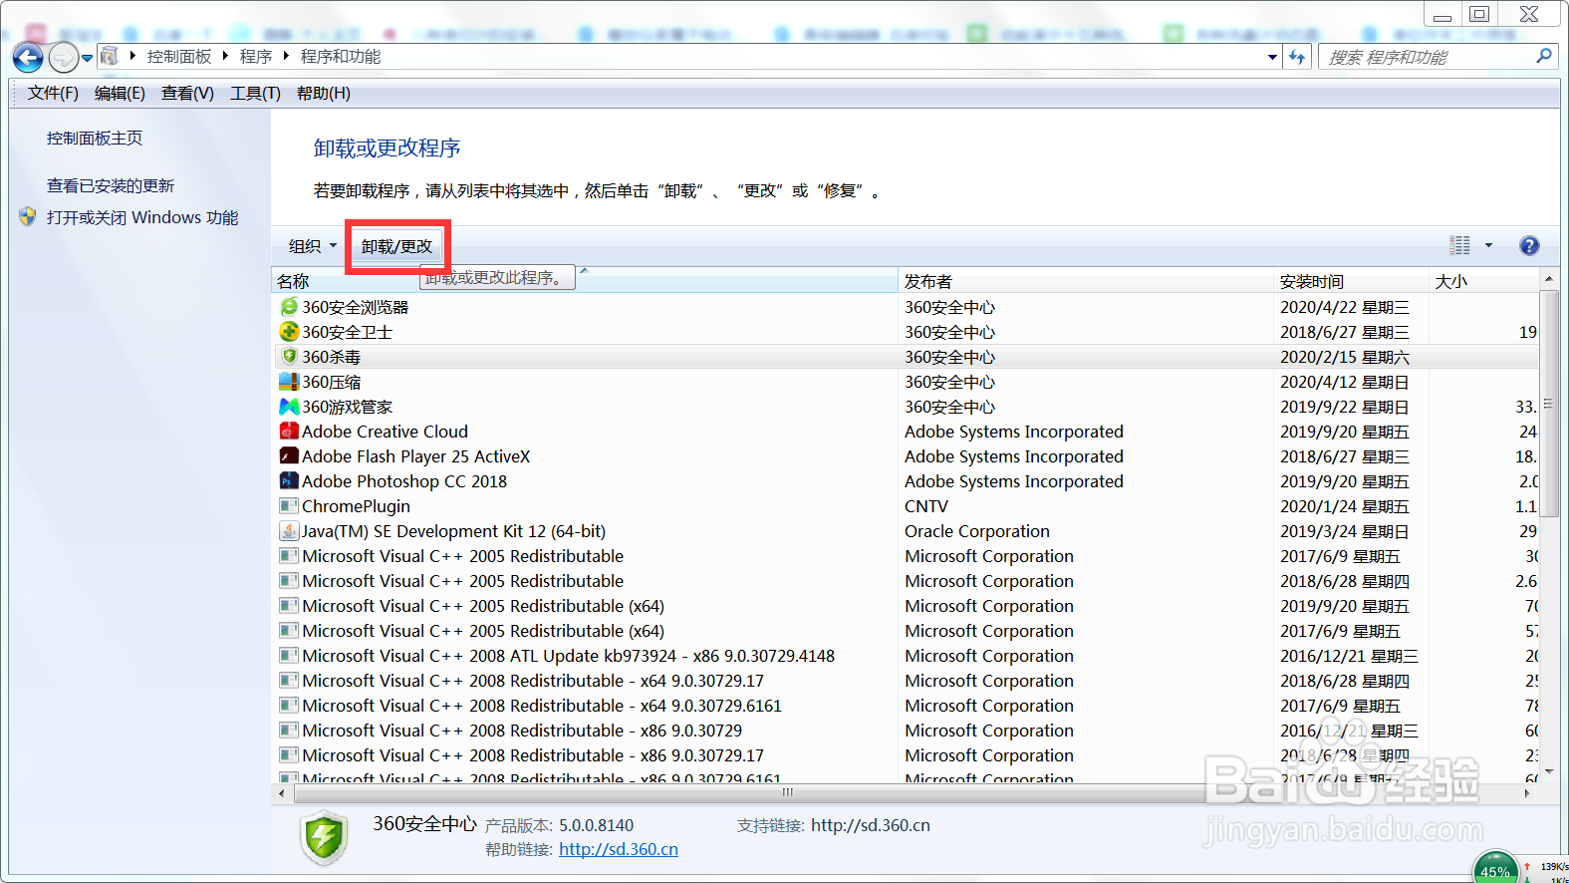Click large 360 shield icon in details pane
Viewport: 1569px width, 883px height.
click(324, 837)
